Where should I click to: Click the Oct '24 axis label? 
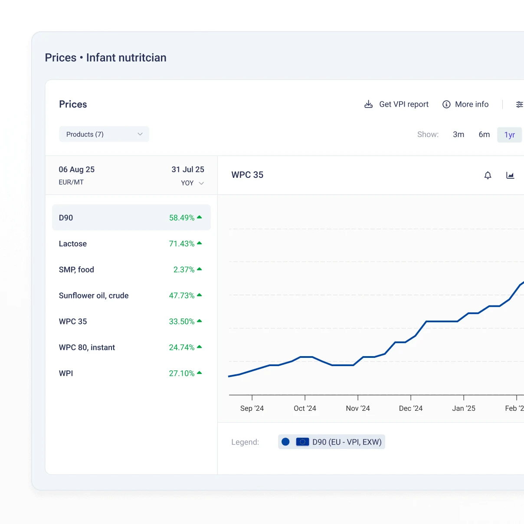click(305, 408)
